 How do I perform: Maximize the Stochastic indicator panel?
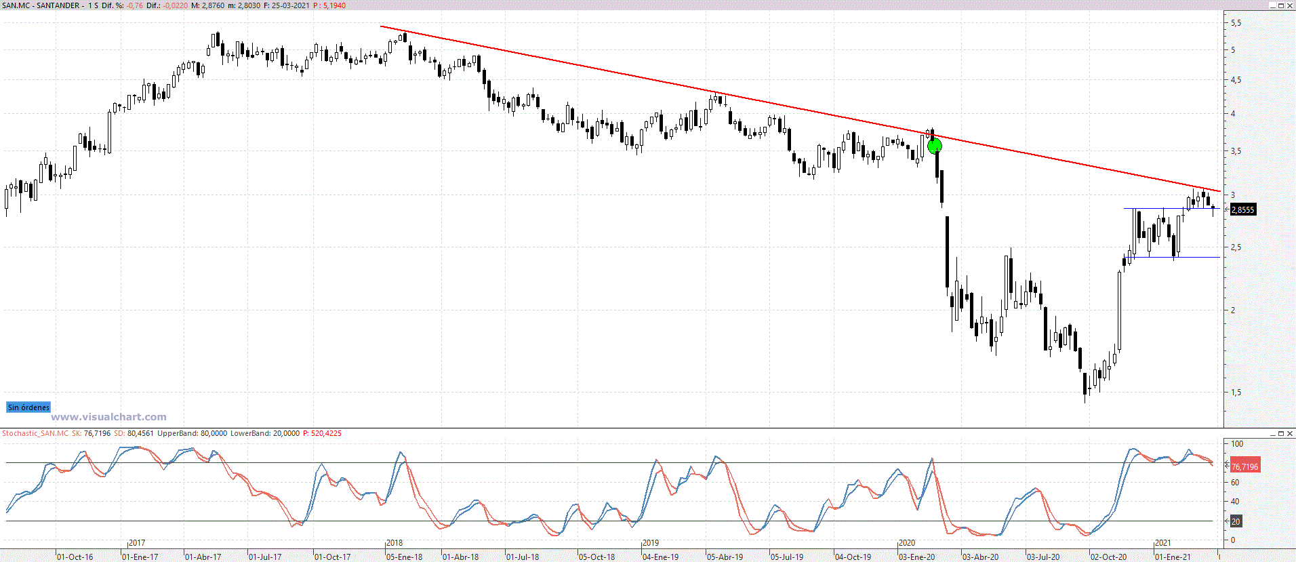(1281, 433)
